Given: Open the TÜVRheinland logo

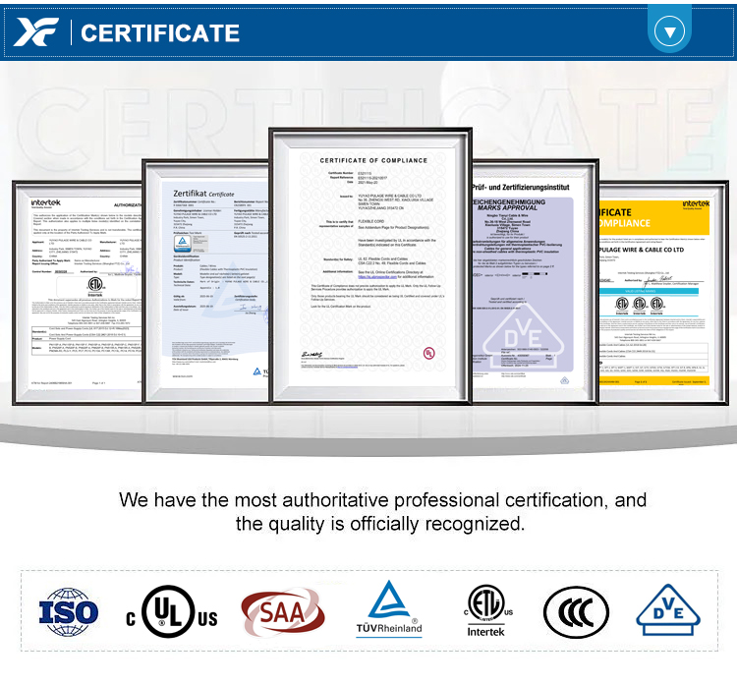Looking at the screenshot, I should coord(389,609).
